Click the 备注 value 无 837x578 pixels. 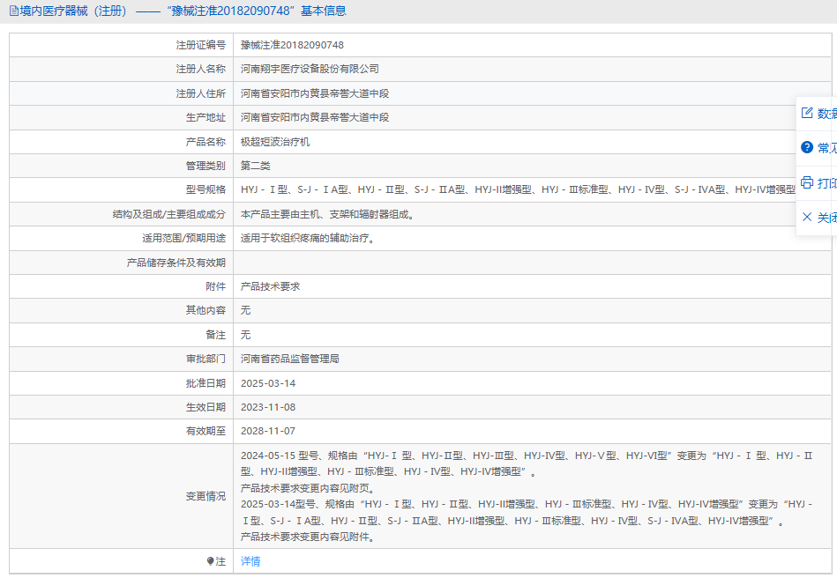tap(245, 335)
